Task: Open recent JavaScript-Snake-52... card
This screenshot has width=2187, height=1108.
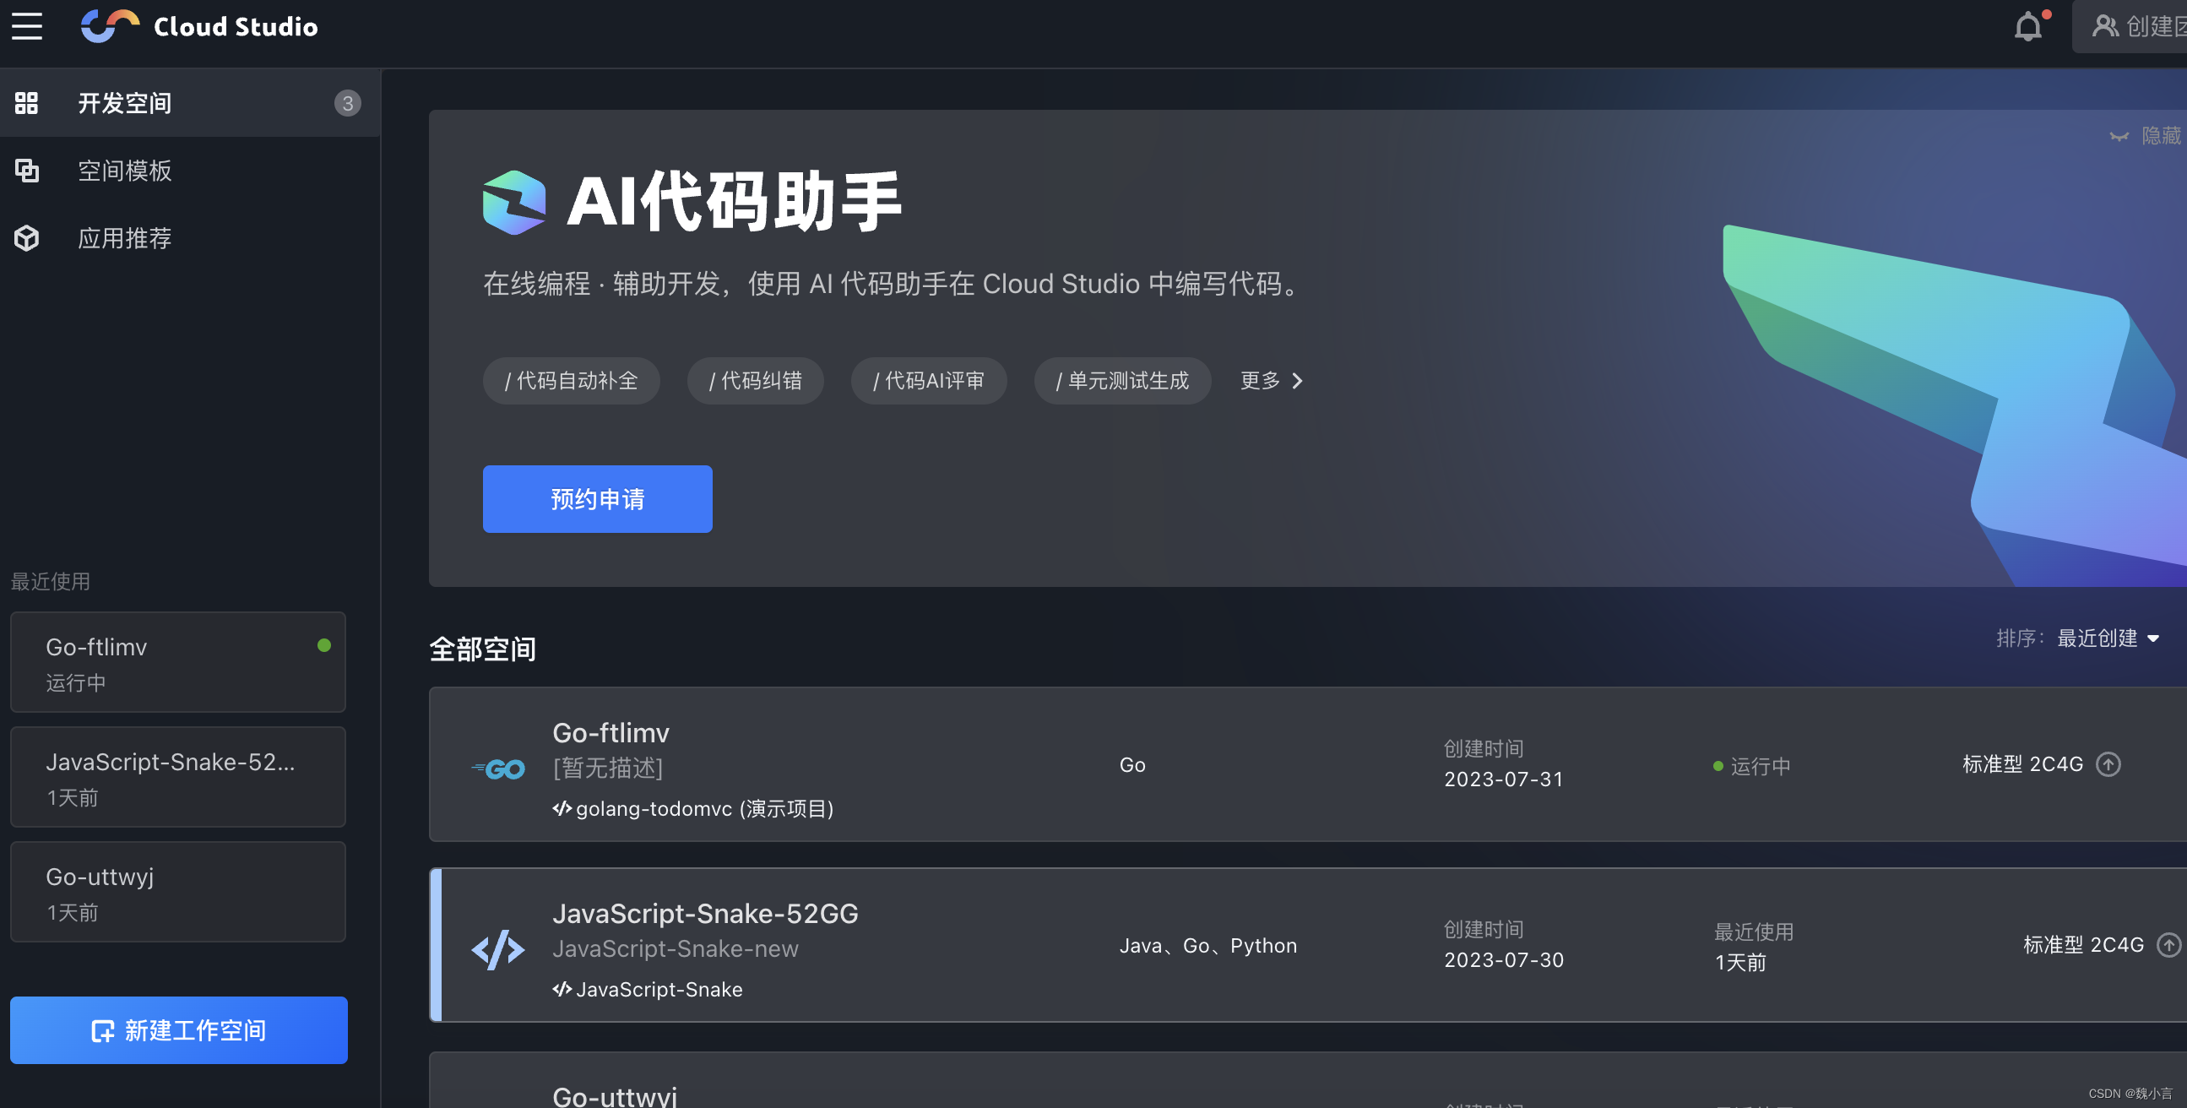Action: pos(177,777)
